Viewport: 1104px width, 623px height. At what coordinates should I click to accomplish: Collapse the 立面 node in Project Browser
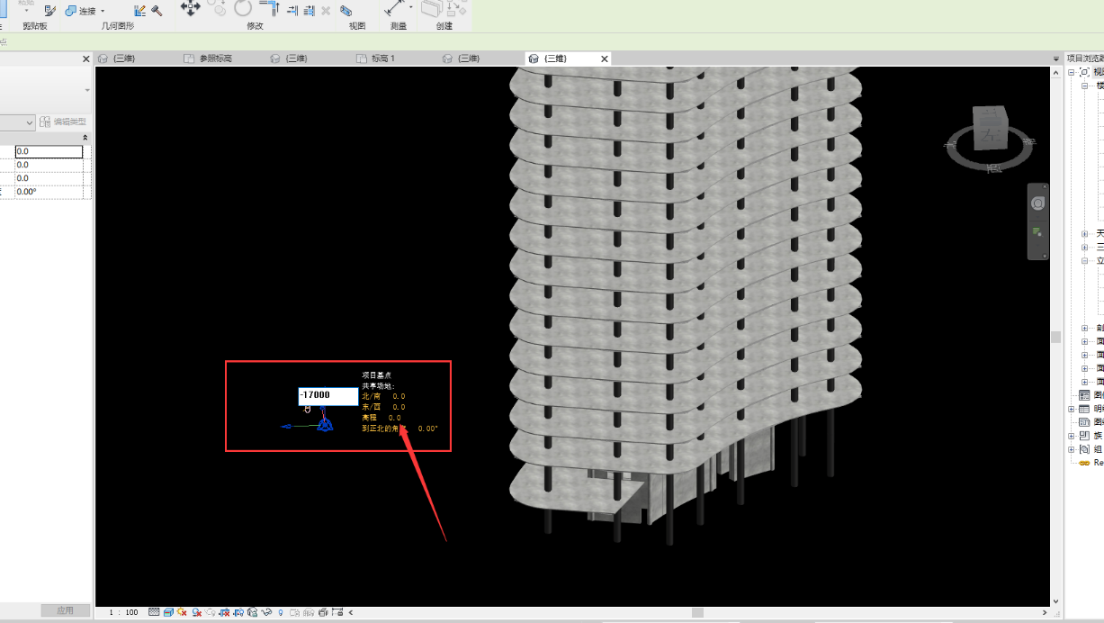tap(1085, 260)
